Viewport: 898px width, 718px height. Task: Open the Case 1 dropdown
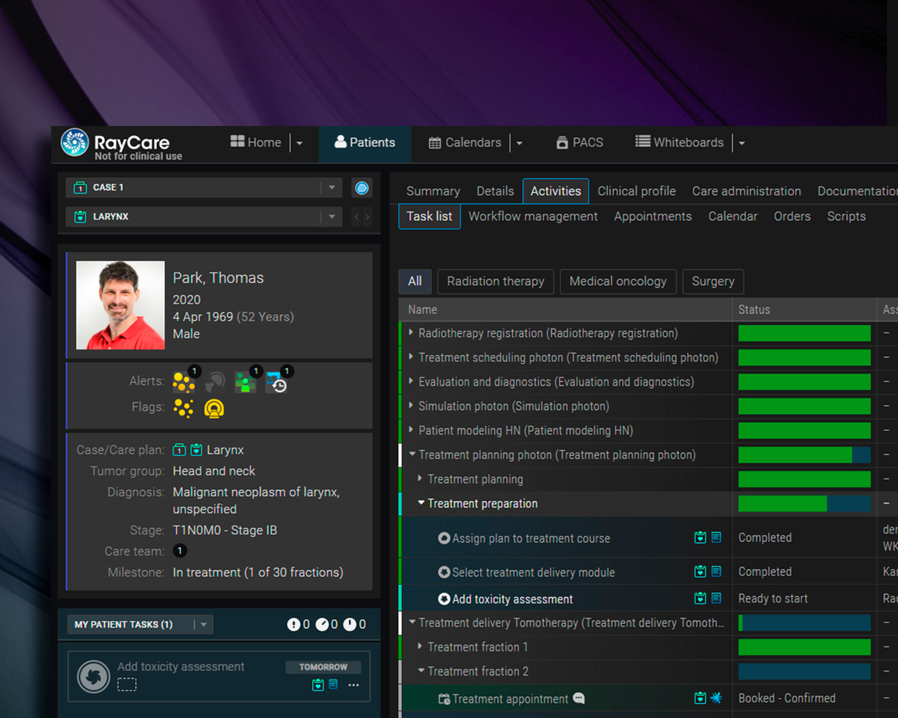332,187
